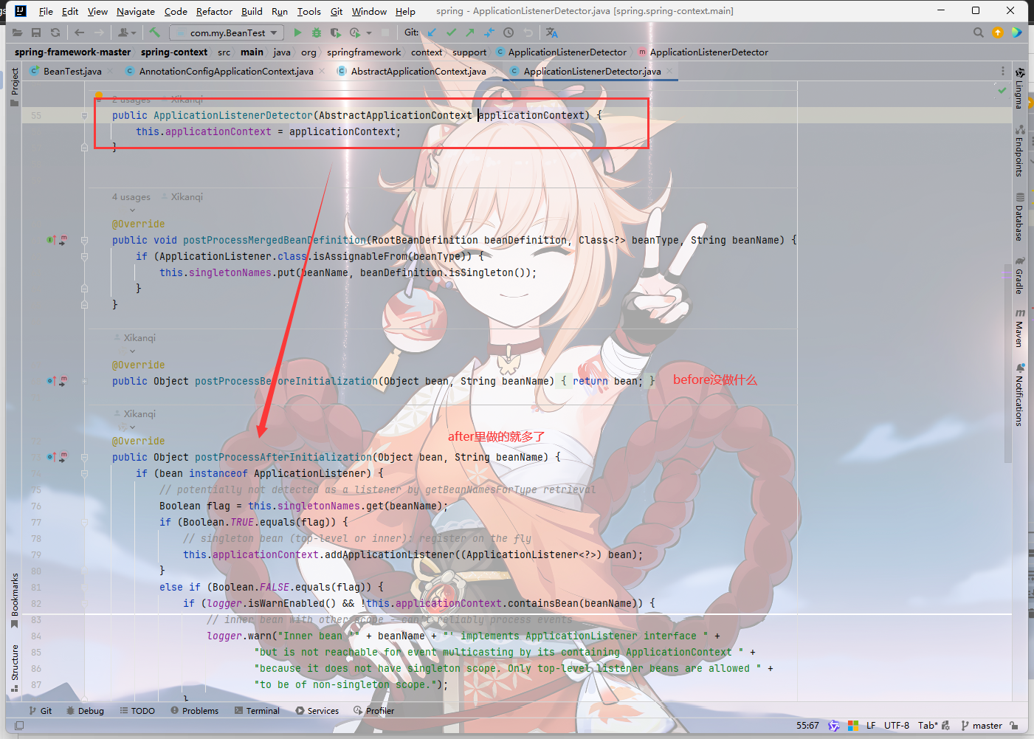Open the Notifications tool window
1034x739 pixels.
click(1019, 394)
